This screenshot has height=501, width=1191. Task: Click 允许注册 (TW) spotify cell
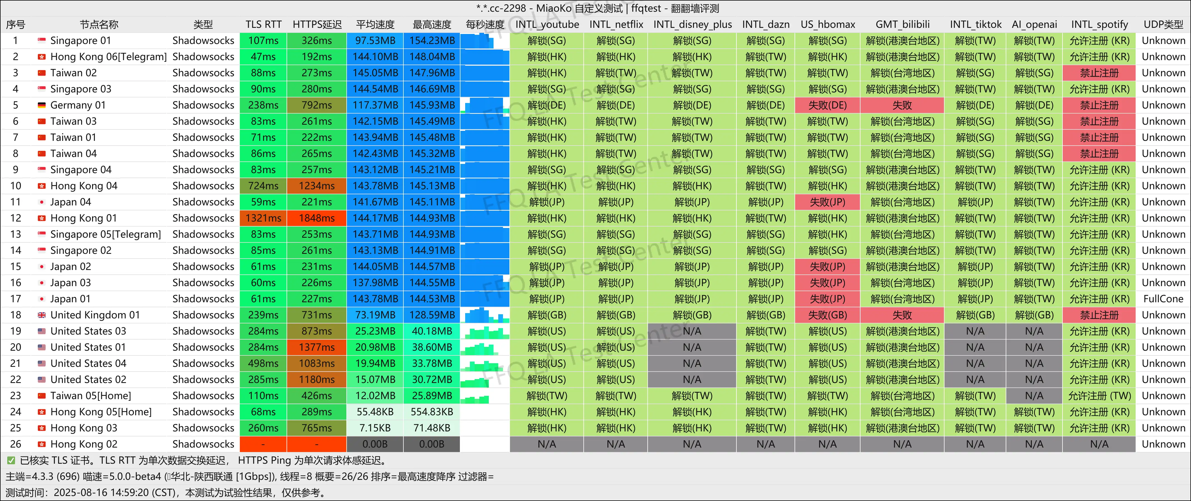pyautogui.click(x=1099, y=396)
